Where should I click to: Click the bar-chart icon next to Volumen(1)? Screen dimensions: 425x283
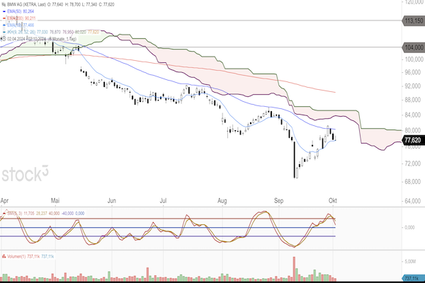pos(4,256)
